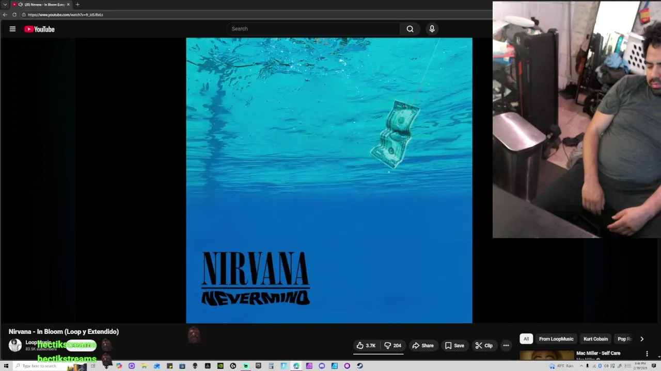Dislike the video showing 204
This screenshot has height=371, width=661.
(x=392, y=345)
